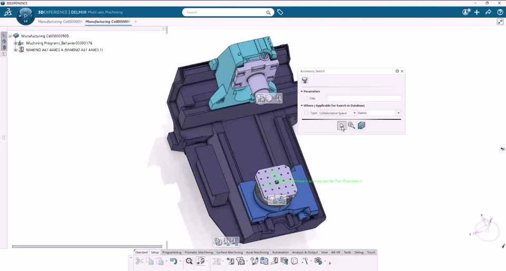Collapse Manufacturing Cell00000905 tree node
The image size is (506, 271).
(x=10, y=36)
